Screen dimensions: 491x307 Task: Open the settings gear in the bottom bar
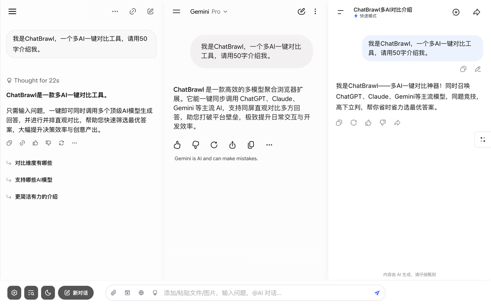coord(14,293)
